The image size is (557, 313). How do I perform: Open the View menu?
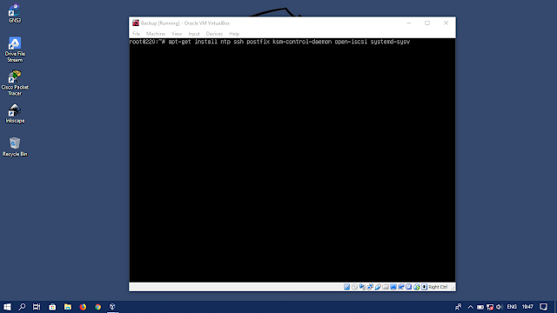coord(177,34)
